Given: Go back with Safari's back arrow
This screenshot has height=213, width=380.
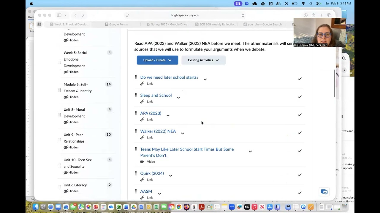Looking at the screenshot, I should click(75, 15).
